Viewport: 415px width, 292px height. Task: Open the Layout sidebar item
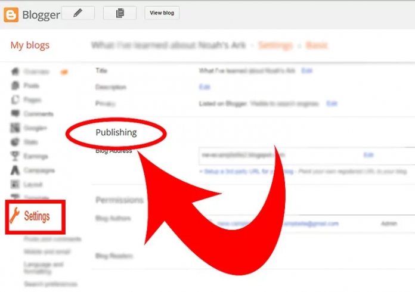tap(32, 184)
